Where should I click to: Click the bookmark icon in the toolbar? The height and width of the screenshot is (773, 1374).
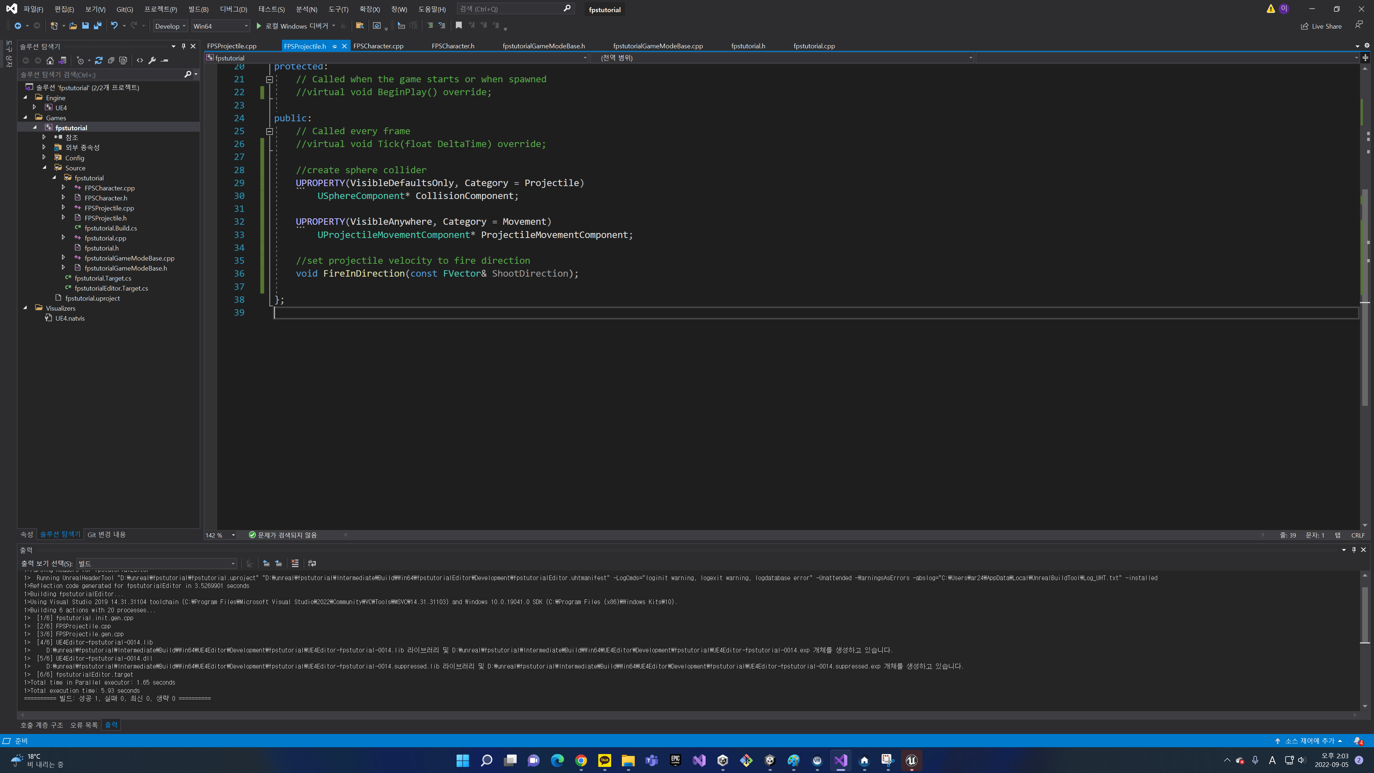[x=459, y=26]
